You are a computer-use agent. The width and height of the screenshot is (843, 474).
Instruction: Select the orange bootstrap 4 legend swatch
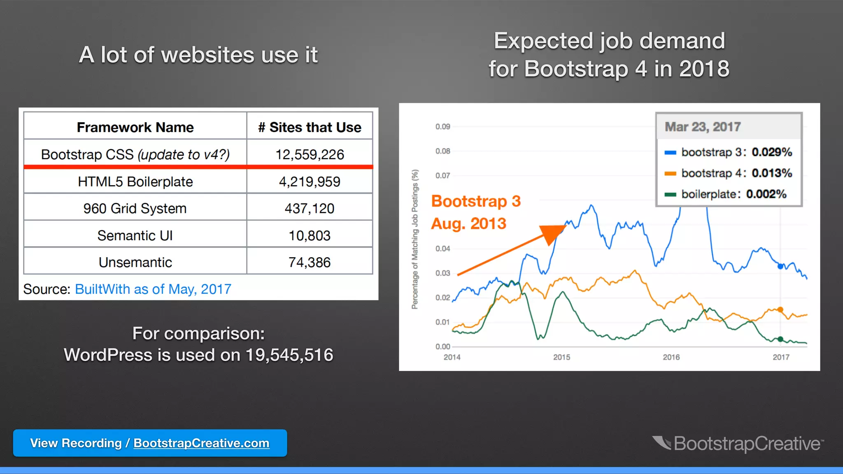coord(671,174)
